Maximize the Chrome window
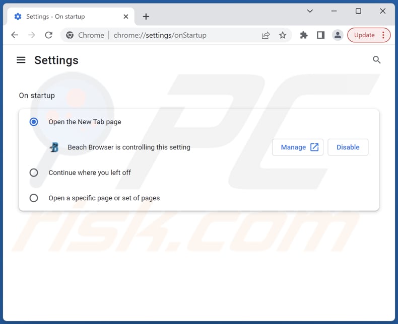The width and height of the screenshot is (398, 324). tap(358, 11)
